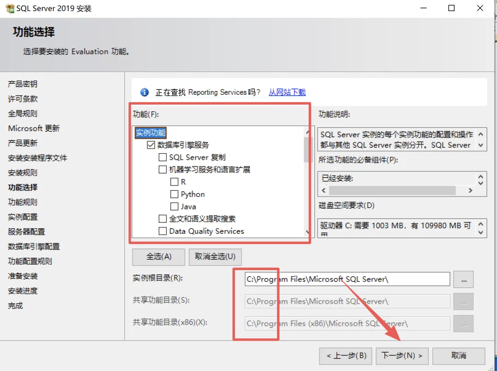This screenshot has width=497, height=371.
Task: Select the 安装进度 sidebar step
Action: [23, 291]
